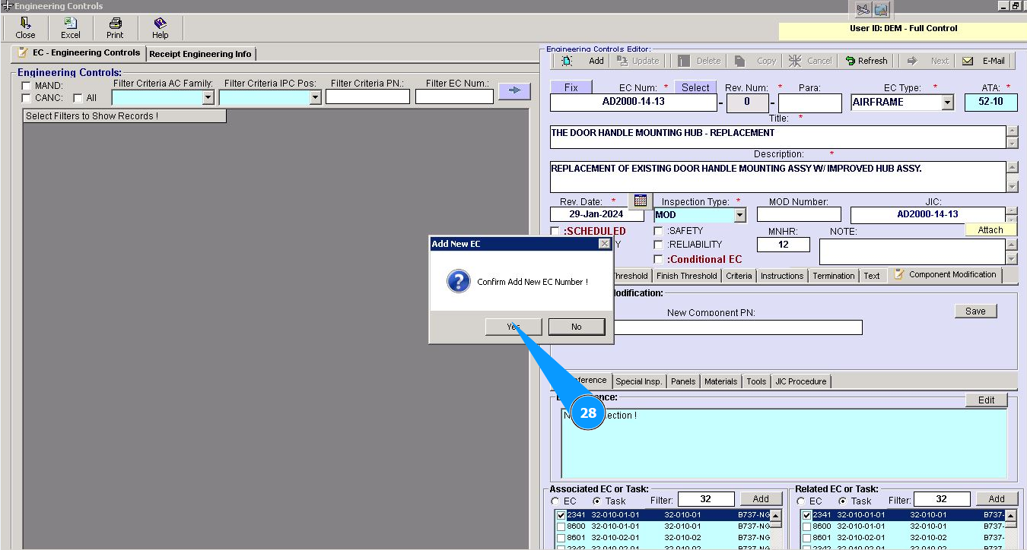Export records using the Excel icon
The height and width of the screenshot is (550, 1027).
(x=71, y=28)
